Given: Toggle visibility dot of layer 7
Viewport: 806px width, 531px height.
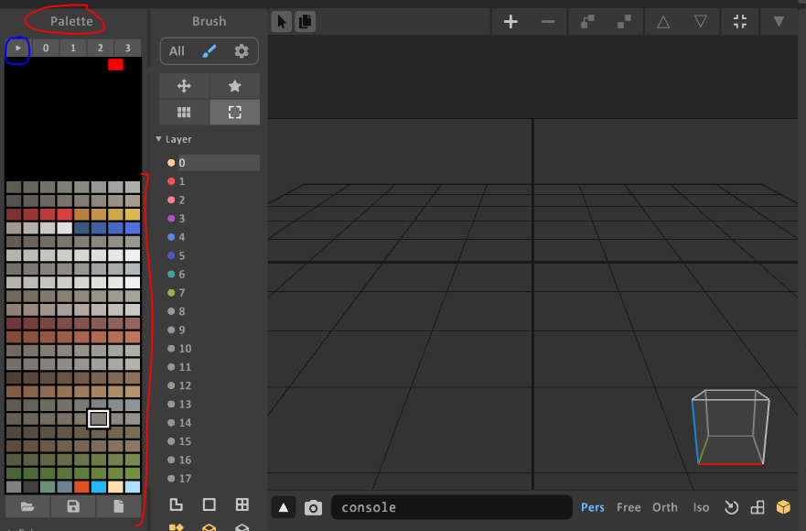Looking at the screenshot, I should coord(171,293).
